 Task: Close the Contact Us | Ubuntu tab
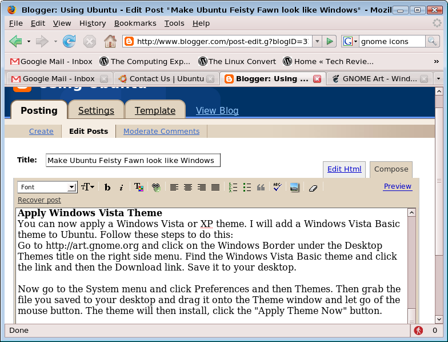pyautogui.click(x=210, y=79)
